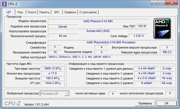Select the ЦП tab
This screenshot has width=180, height=109.
point(8,12)
